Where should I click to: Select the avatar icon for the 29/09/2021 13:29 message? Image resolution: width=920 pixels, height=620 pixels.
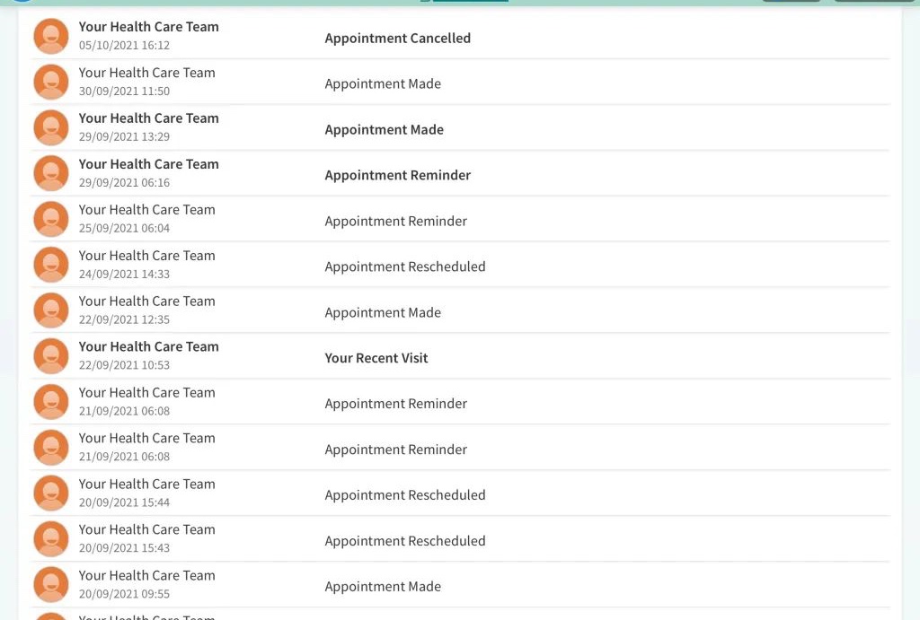click(x=51, y=127)
